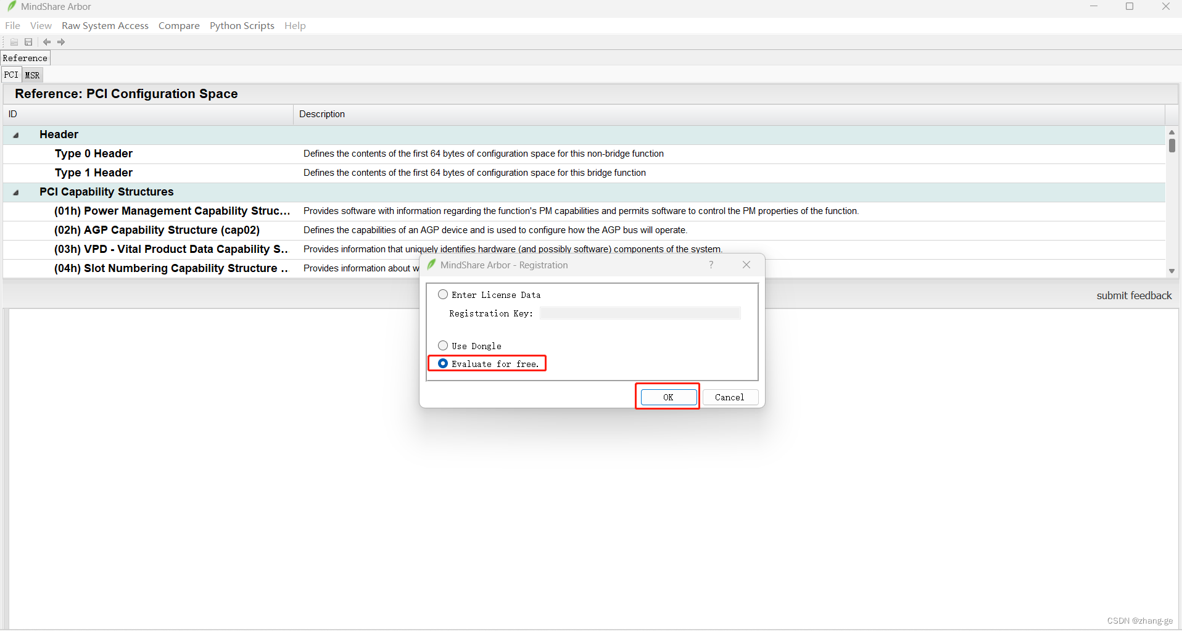Dismiss the dialog with Cancel
The image size is (1182, 631).
730,397
